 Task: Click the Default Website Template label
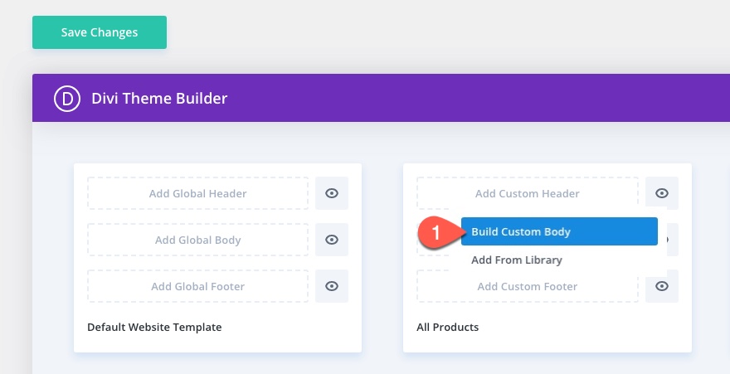pos(154,327)
